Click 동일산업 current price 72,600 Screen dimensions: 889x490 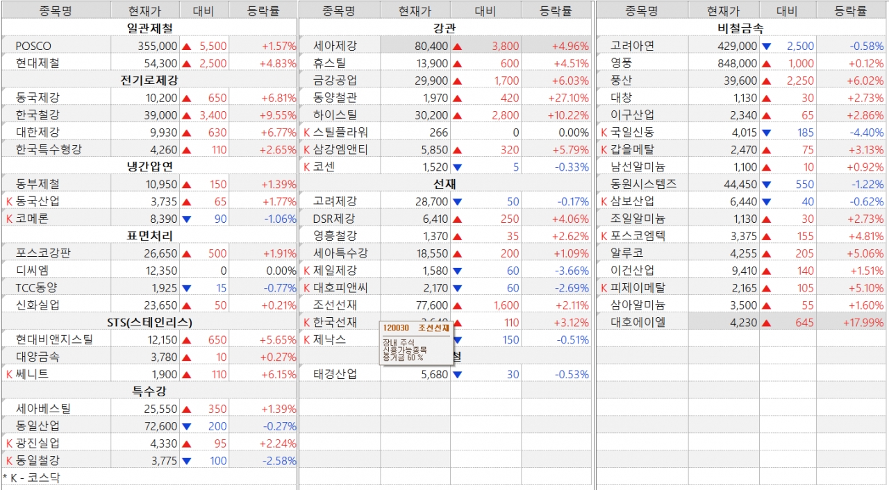(x=159, y=427)
